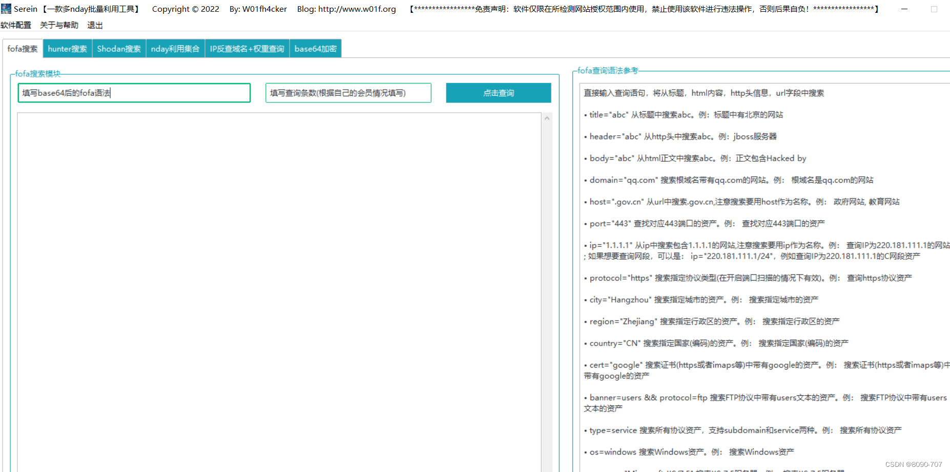The width and height of the screenshot is (950, 472).
Task: Click the 直接输入查询语句 intro line
Action: point(704,93)
